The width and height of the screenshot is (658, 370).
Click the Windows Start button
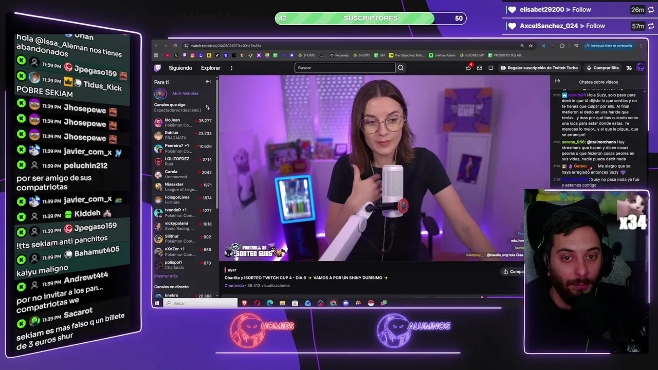click(157, 303)
